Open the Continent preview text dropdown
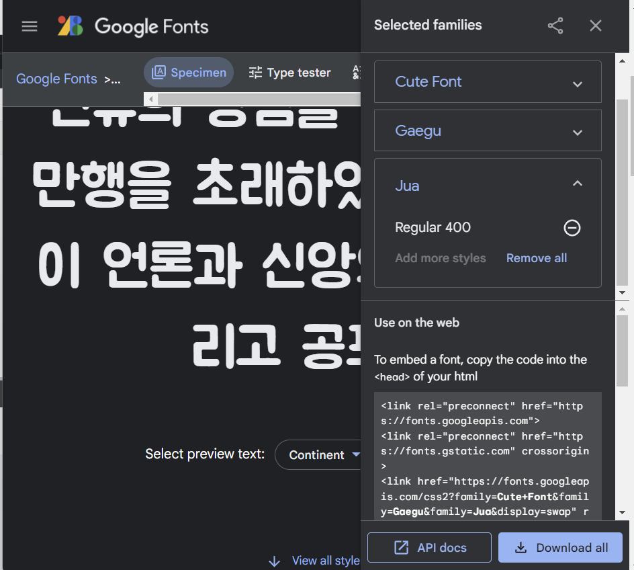Screen dimensions: 634x570 coord(318,454)
